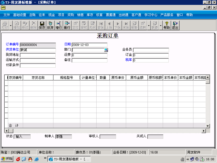217x163 pixels.
Task: Click the 部门 field lookup magnifier icon
Action: (106, 50)
